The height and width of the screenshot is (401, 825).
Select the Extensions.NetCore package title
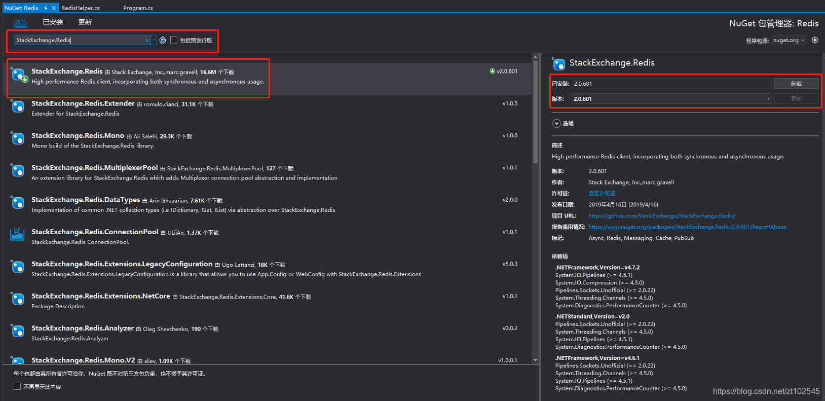point(101,296)
